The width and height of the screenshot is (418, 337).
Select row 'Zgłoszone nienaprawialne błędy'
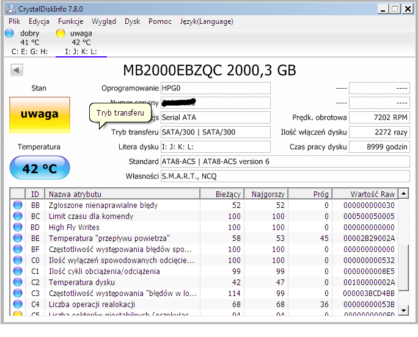(x=204, y=205)
